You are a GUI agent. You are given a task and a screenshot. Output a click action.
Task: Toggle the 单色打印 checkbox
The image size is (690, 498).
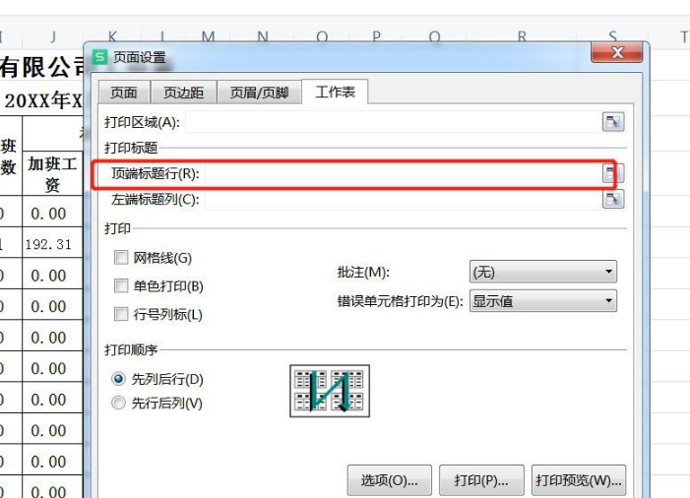click(x=122, y=286)
